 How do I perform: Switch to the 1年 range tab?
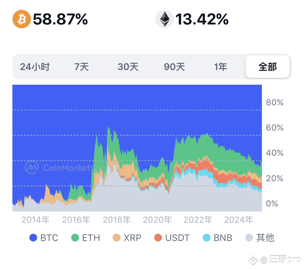[220, 67]
